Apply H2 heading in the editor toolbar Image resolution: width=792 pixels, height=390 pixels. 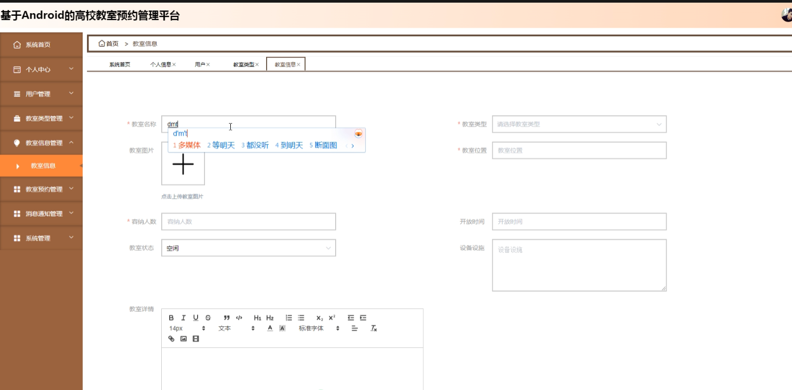point(270,318)
